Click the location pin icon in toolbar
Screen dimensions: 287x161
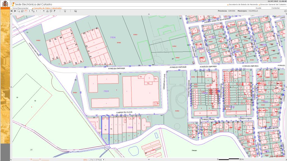pos(65,11)
